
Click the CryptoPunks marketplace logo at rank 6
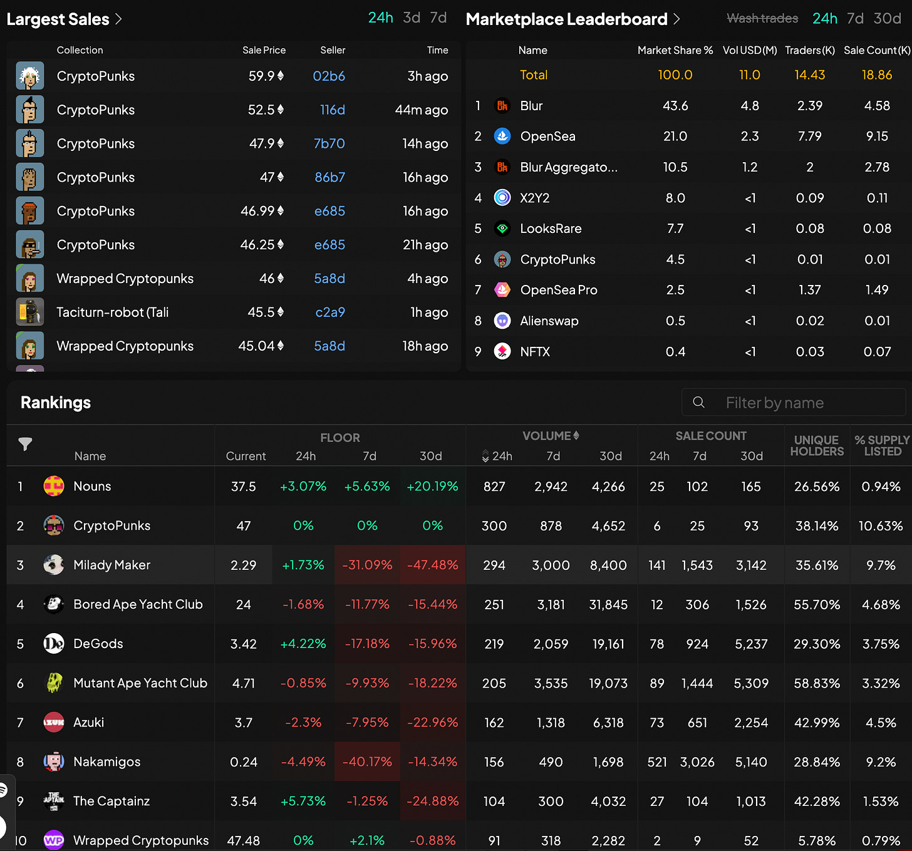click(502, 259)
